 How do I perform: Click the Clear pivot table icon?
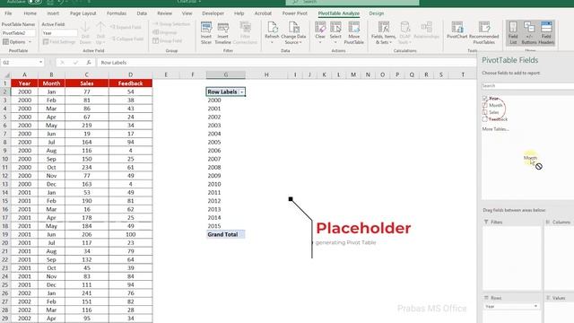320,33
